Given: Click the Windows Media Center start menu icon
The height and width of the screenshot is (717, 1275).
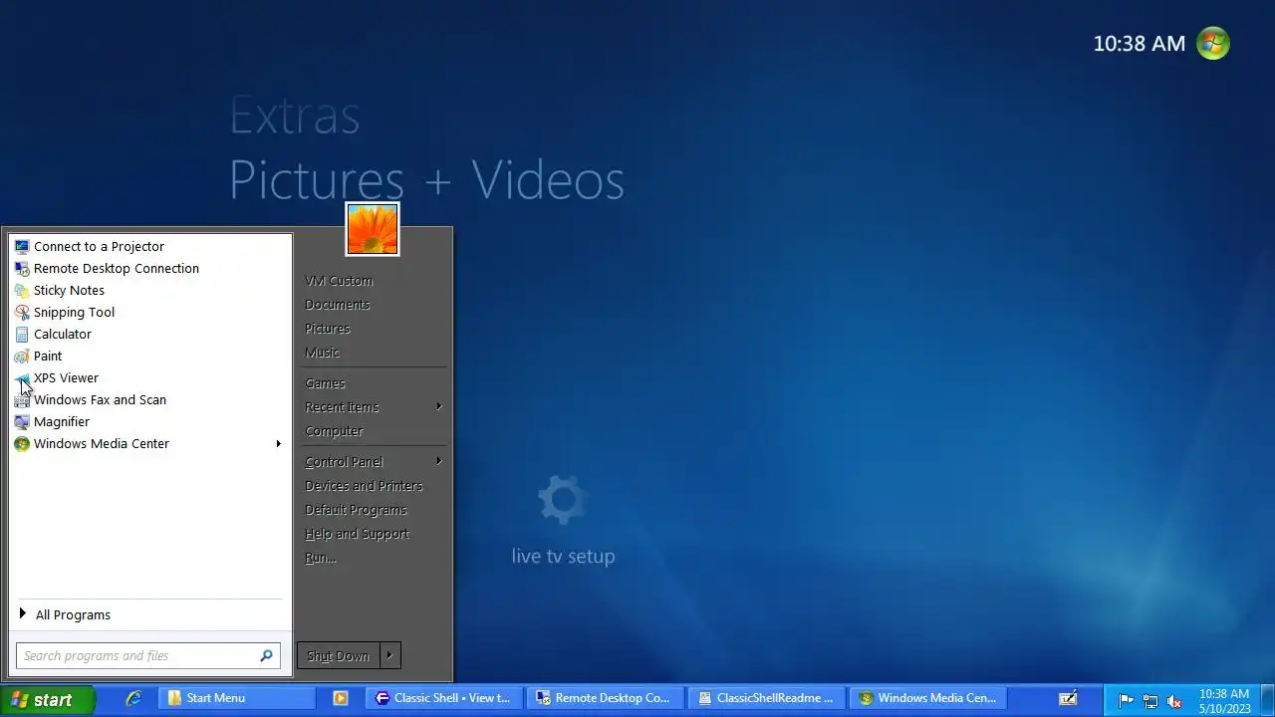Looking at the screenshot, I should [x=22, y=443].
